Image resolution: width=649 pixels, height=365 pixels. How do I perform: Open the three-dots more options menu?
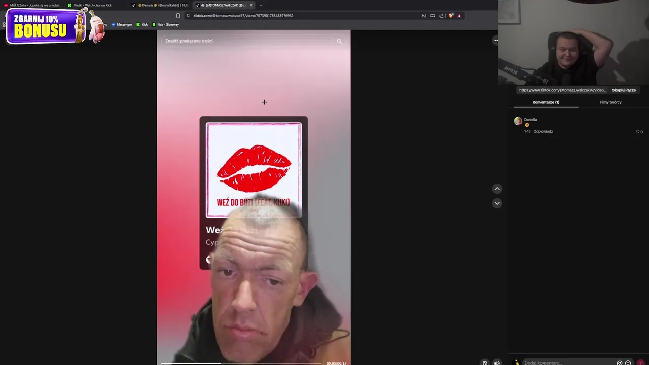[496, 40]
